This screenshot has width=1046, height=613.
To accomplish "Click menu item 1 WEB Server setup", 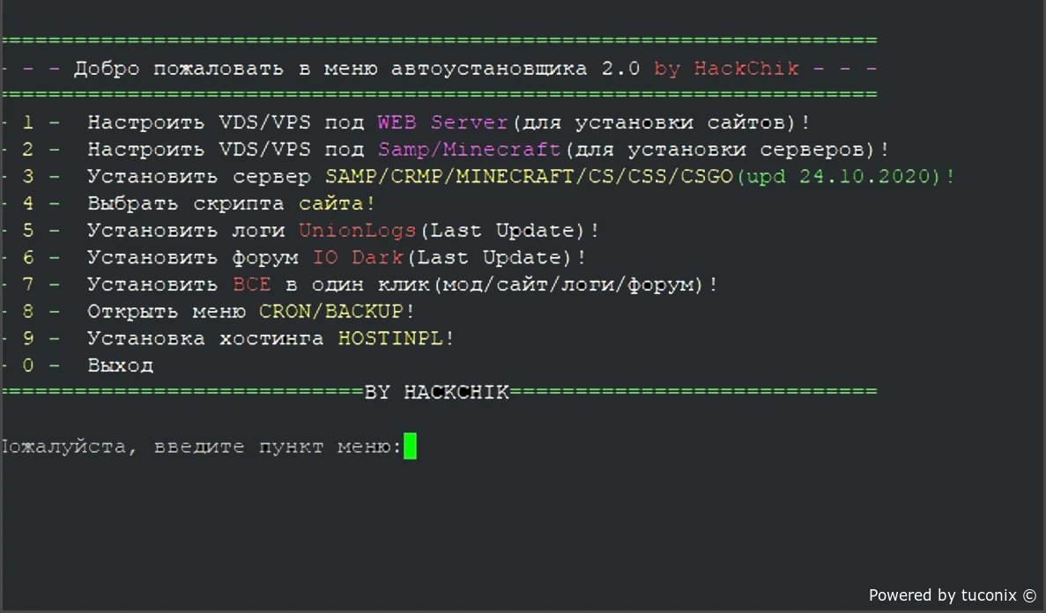I will (405, 122).
